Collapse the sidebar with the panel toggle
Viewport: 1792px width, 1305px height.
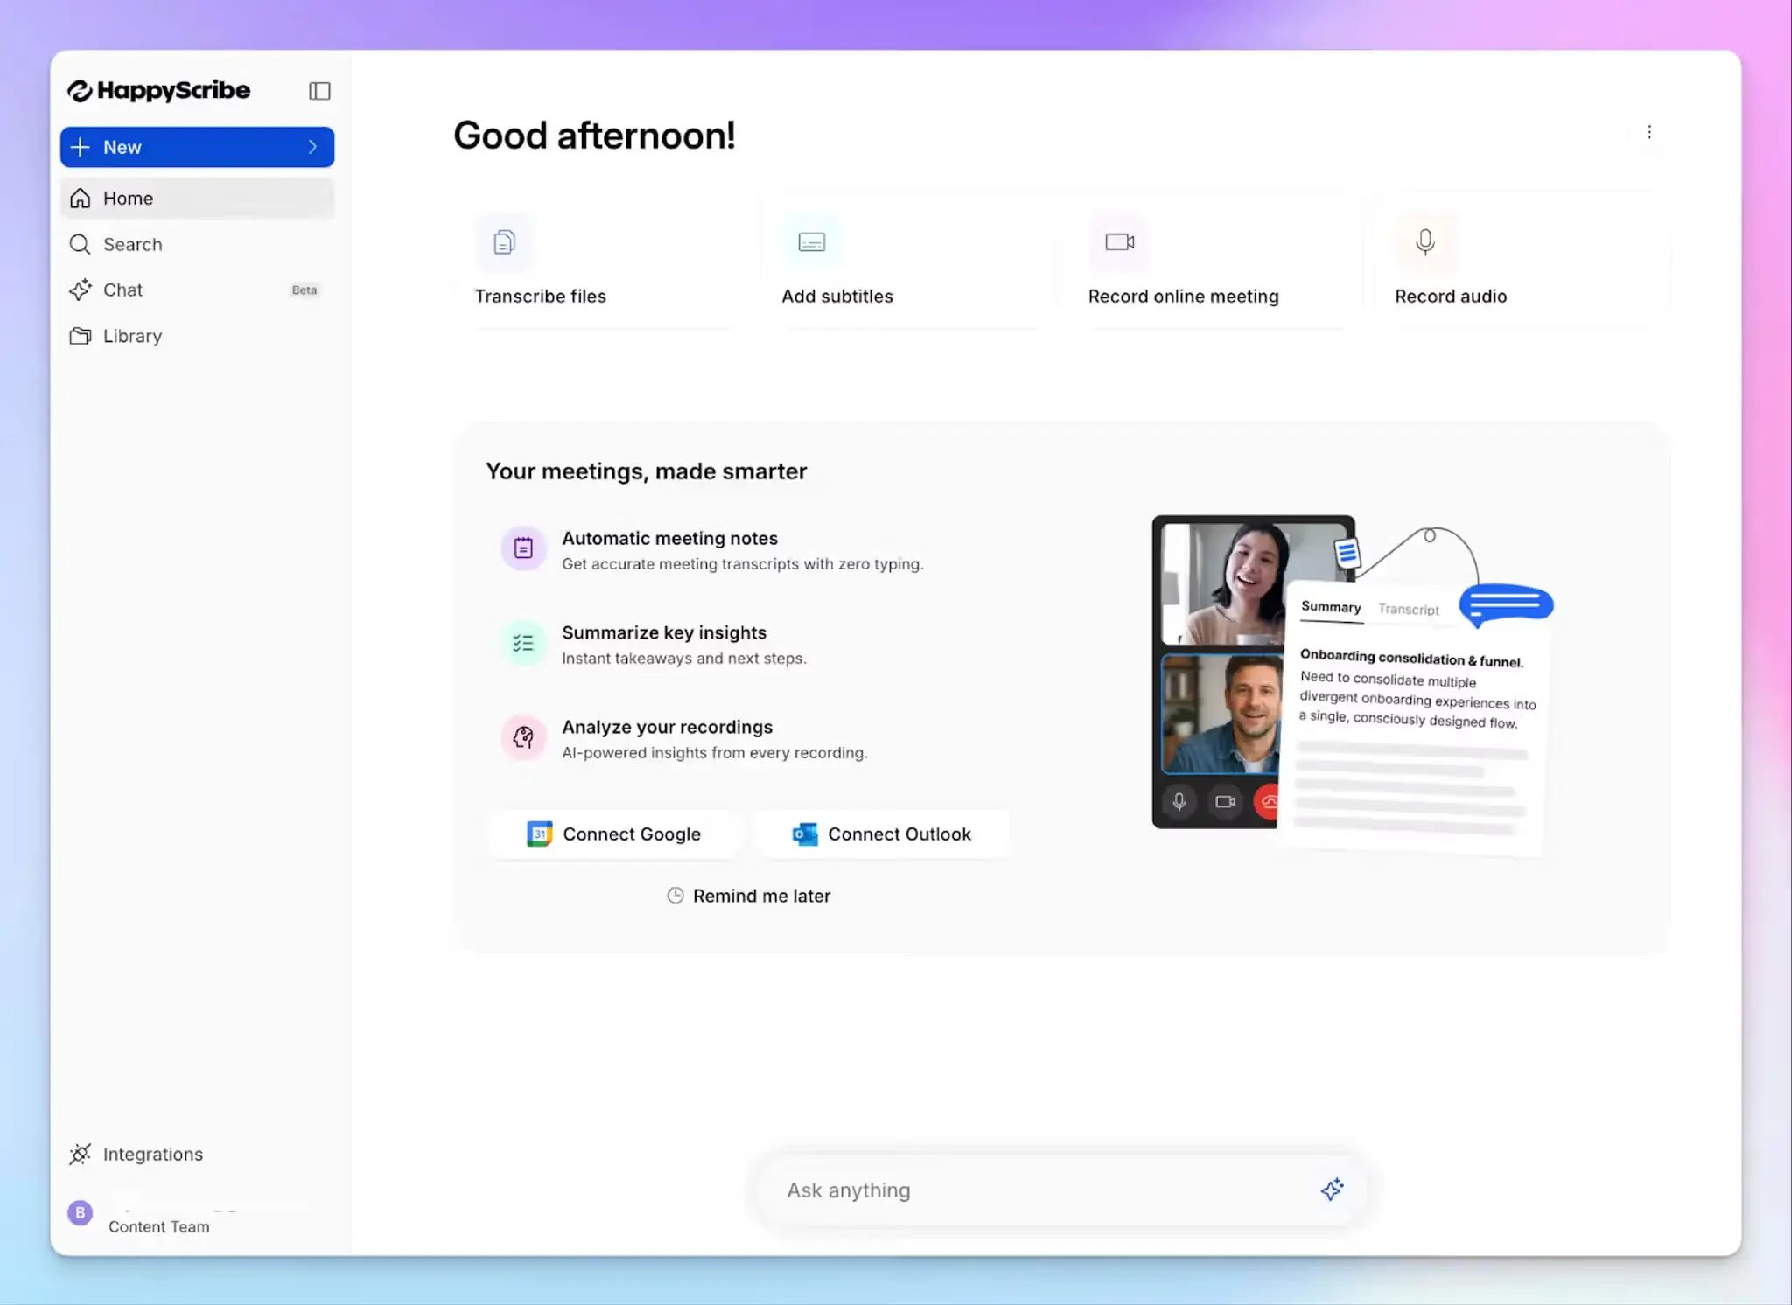[318, 91]
